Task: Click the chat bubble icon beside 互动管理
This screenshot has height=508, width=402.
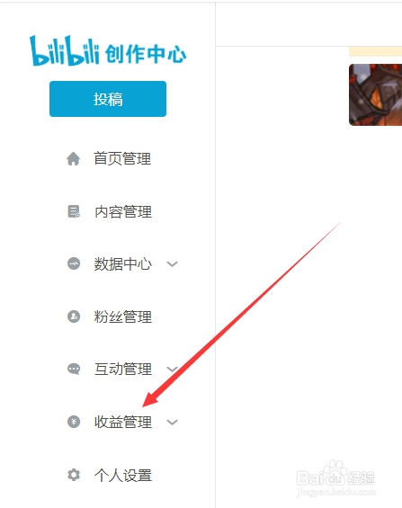Action: point(74,369)
